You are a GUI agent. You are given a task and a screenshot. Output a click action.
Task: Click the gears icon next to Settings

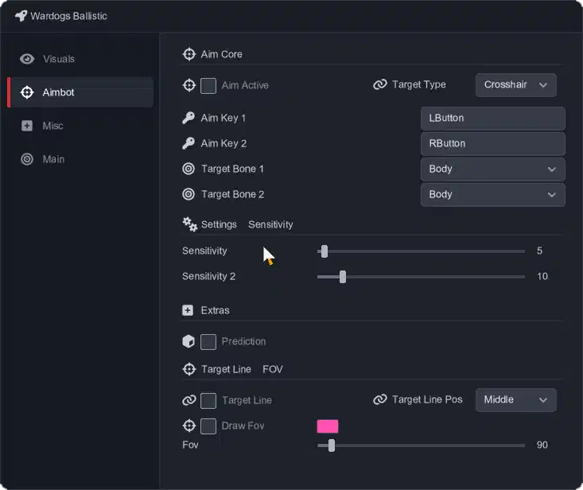189,224
